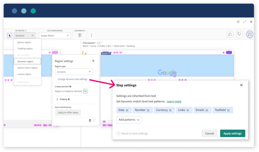Screen dimensions: 259x152
Task: Remove the Textfield pattern tag
Action: 228,110
